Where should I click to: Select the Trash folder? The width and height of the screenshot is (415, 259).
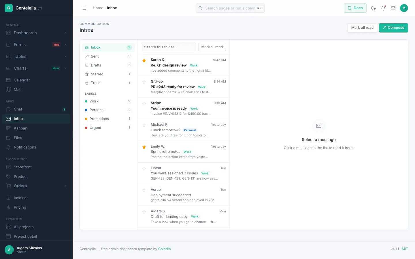(108, 83)
